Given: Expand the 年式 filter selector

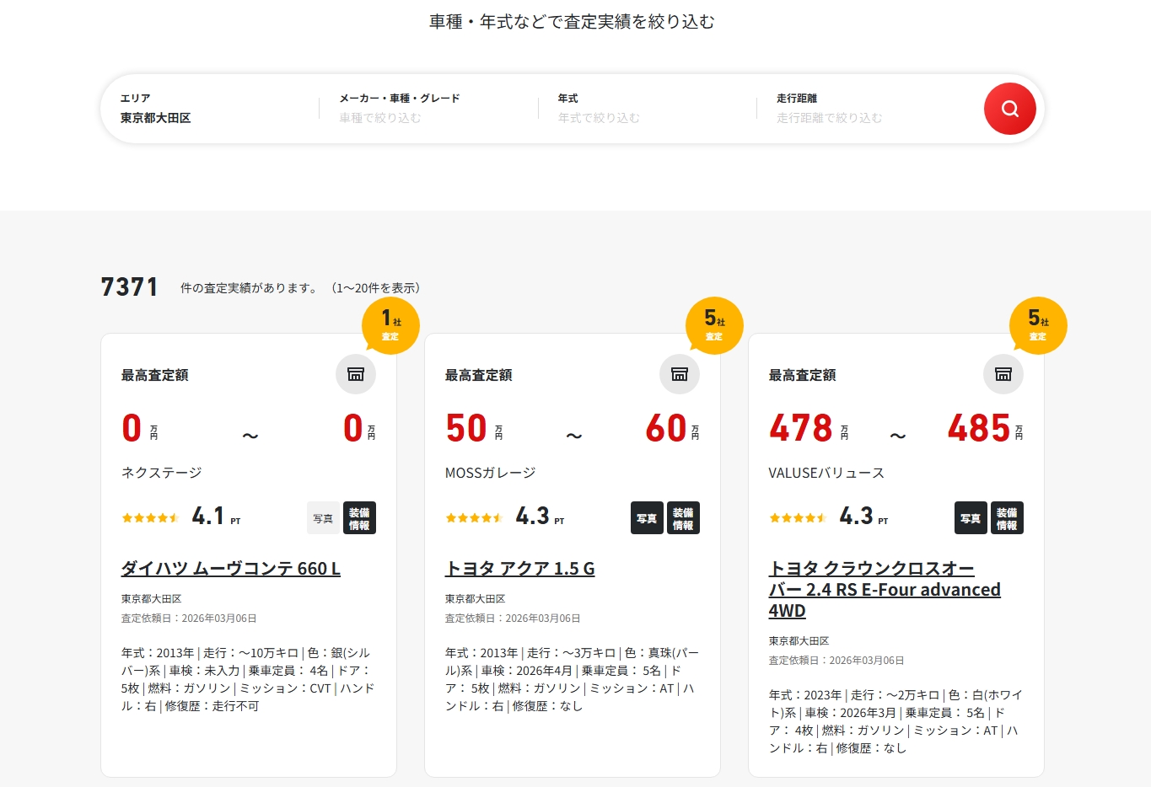Looking at the screenshot, I should click(647, 109).
